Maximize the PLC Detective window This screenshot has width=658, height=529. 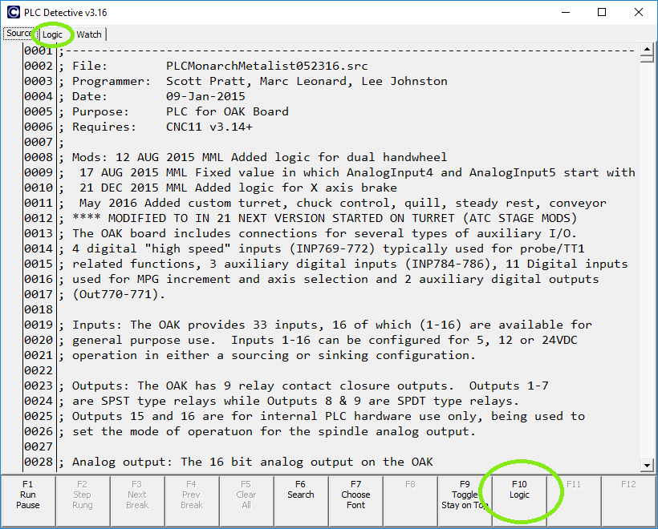pos(602,13)
